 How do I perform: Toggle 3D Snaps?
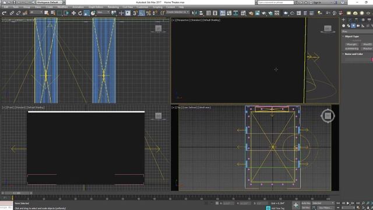[x=135, y=13]
